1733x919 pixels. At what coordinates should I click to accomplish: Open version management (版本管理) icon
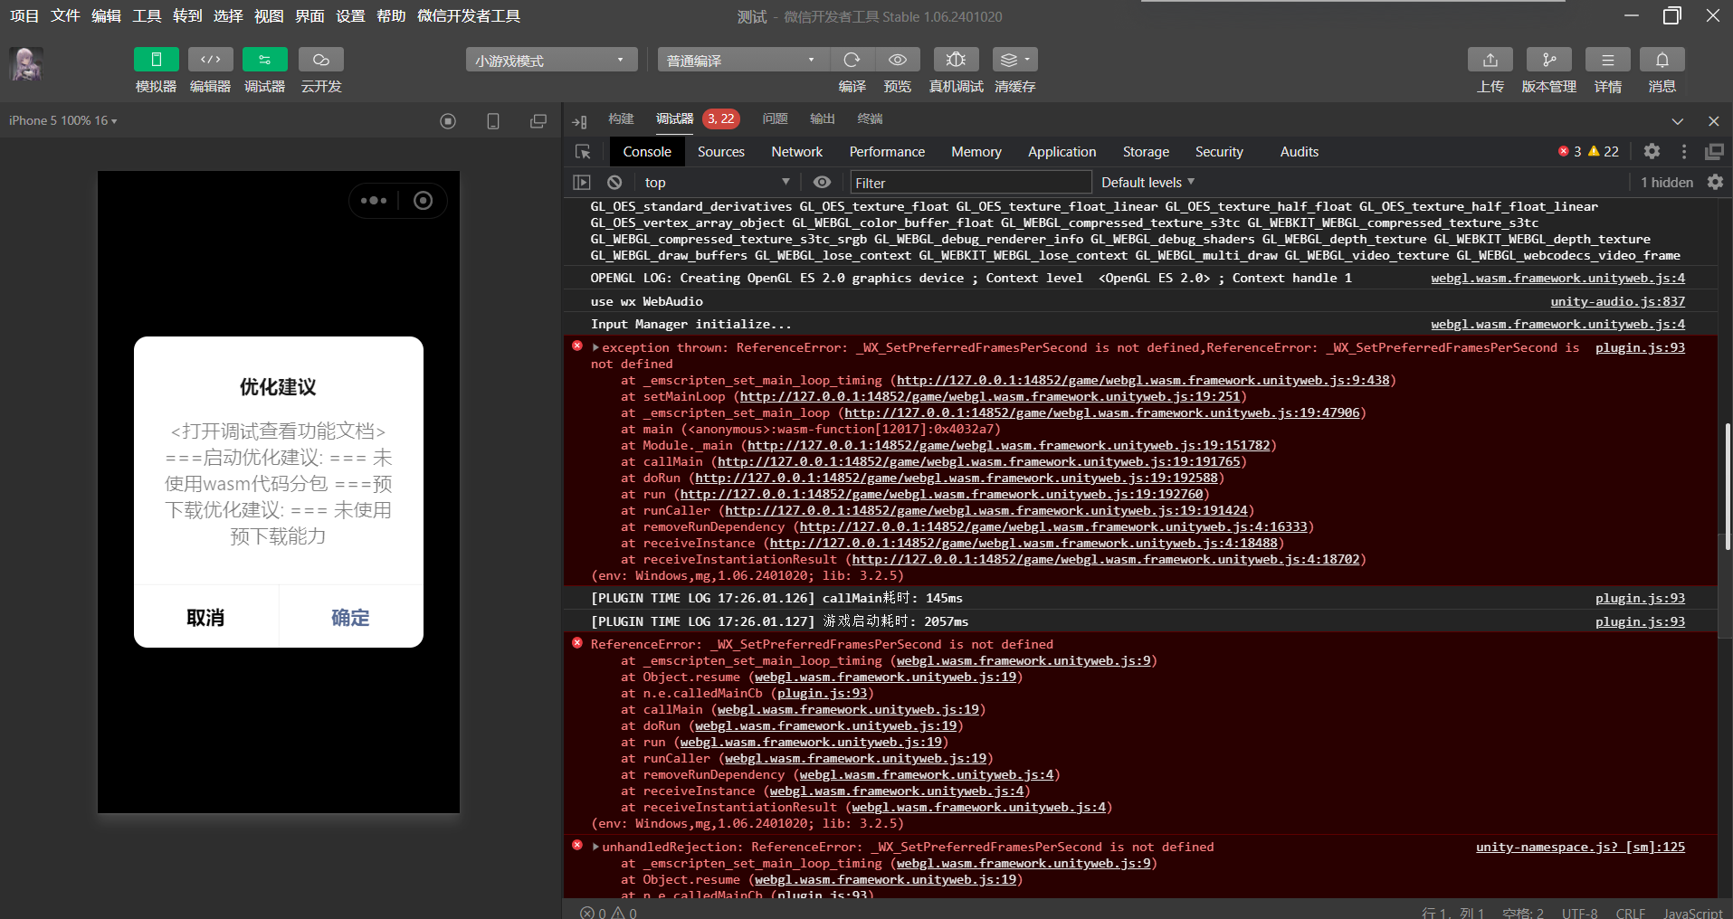(1549, 60)
